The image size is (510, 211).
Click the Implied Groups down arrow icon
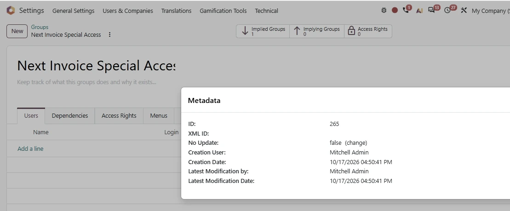(245, 31)
